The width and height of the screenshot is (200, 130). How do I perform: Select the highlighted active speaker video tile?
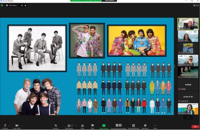[x=188, y=24]
